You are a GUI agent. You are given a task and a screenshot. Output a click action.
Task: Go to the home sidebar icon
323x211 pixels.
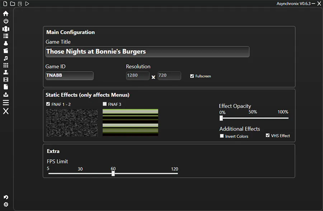(x=6, y=13)
